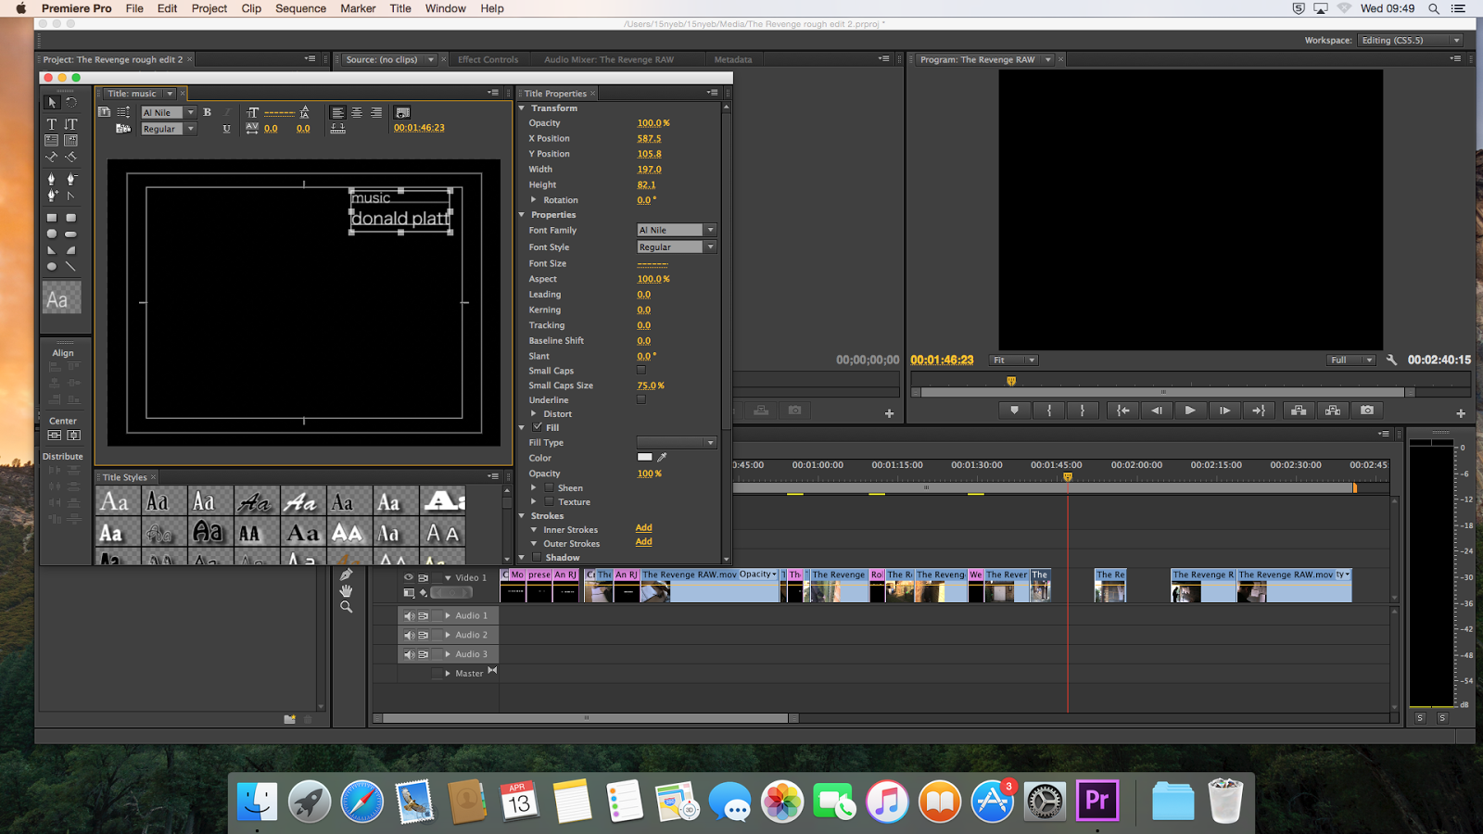Image resolution: width=1483 pixels, height=834 pixels.
Task: Enable the Sheen checkbox
Action: (549, 487)
